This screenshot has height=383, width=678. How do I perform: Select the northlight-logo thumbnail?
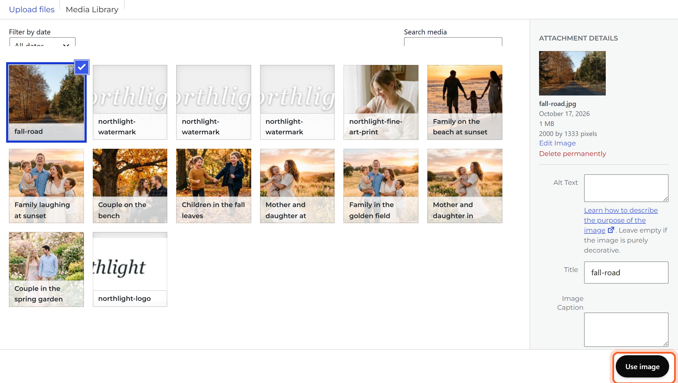130,269
